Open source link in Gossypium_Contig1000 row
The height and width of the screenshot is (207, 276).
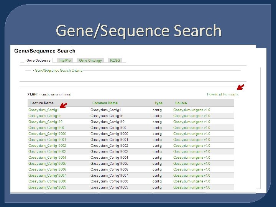pos(192,128)
